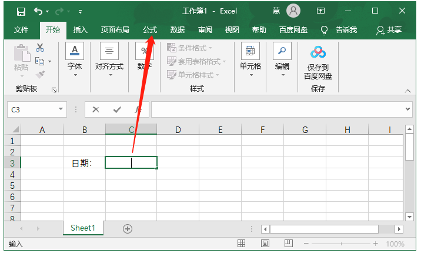This screenshot has width=421, height=253.
Task: Click the zoom slider track
Action: coord(341,244)
